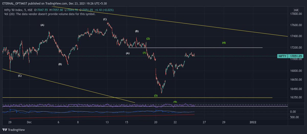Select the yellow horizontal line near 16350
Image resolution: width=307 pixels, height=134 pixels.
137,98
